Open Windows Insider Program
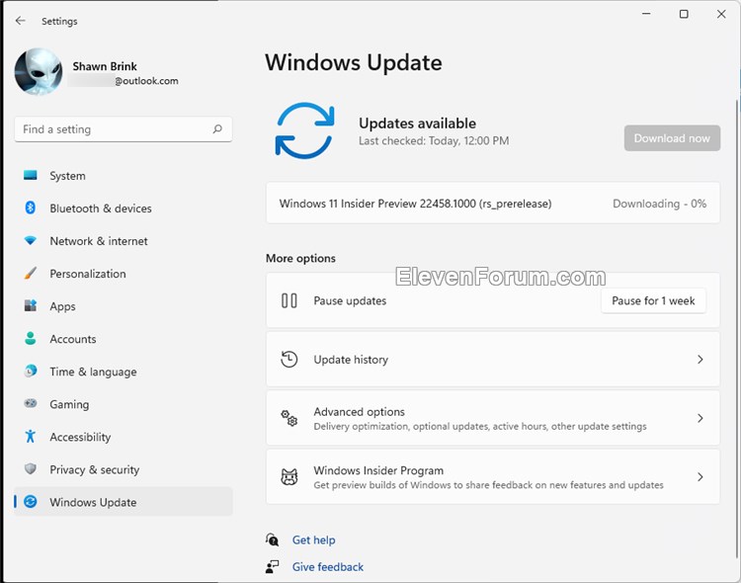The width and height of the screenshot is (741, 583). (492, 476)
